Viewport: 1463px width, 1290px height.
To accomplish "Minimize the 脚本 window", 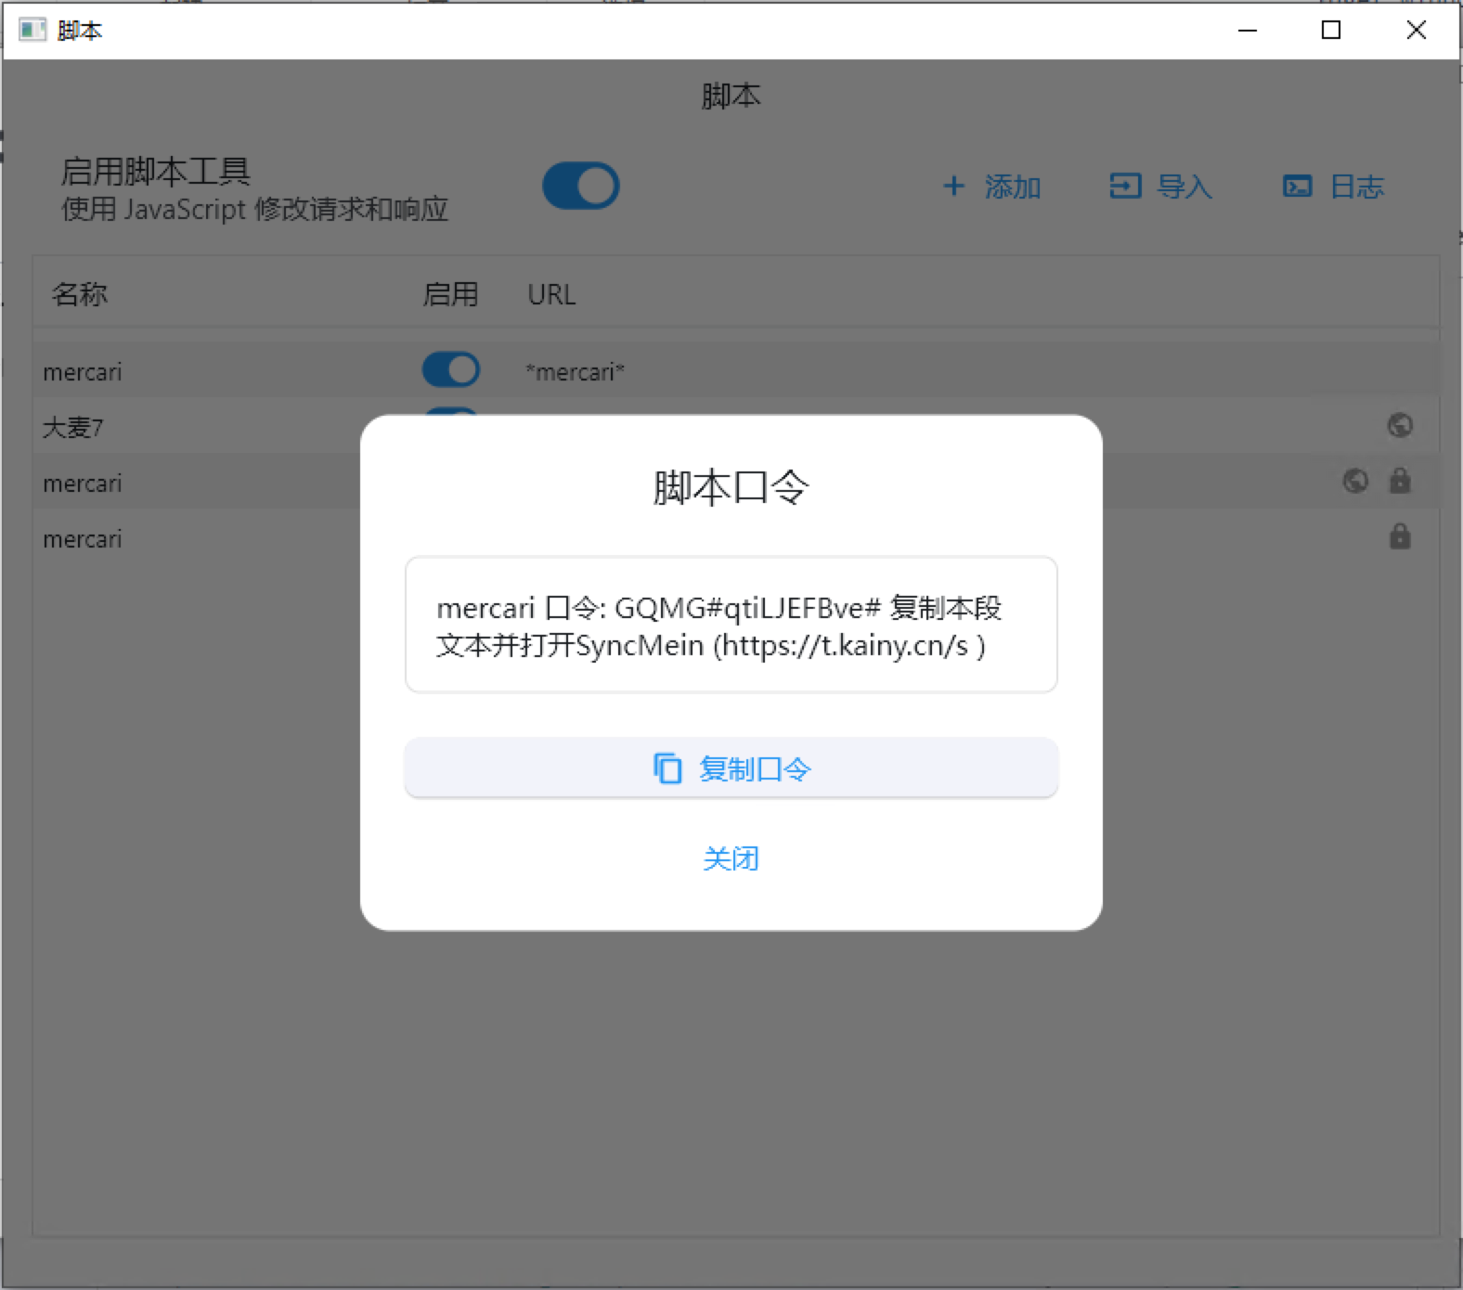I will pyautogui.click(x=1248, y=31).
